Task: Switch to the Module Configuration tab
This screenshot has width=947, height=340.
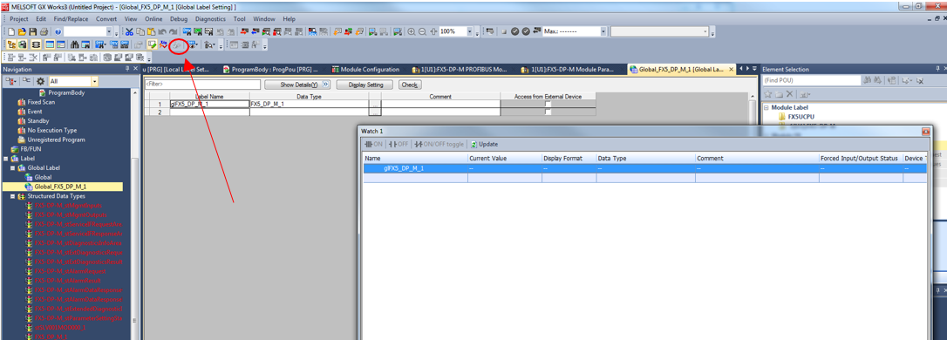Action: [x=366, y=70]
